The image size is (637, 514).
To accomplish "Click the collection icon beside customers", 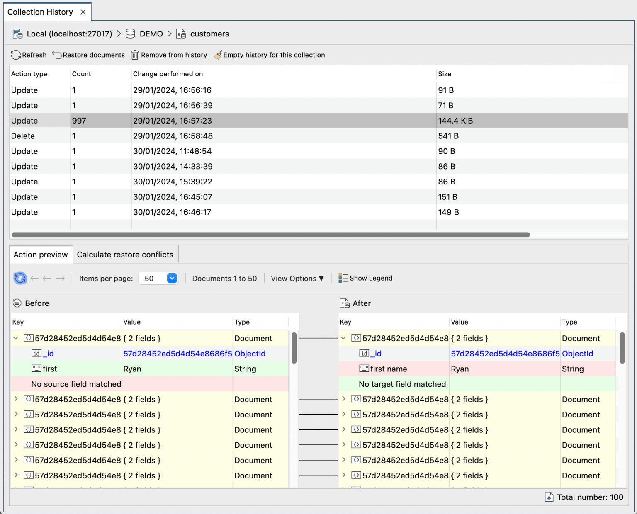I will point(181,34).
